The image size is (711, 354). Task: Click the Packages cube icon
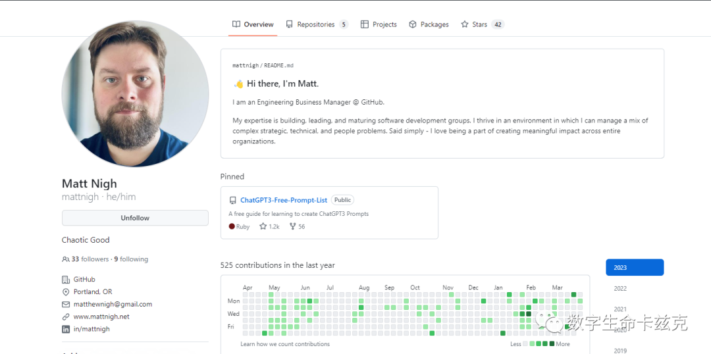pos(413,24)
